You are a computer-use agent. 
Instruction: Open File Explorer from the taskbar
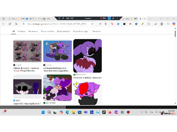(73, 112)
